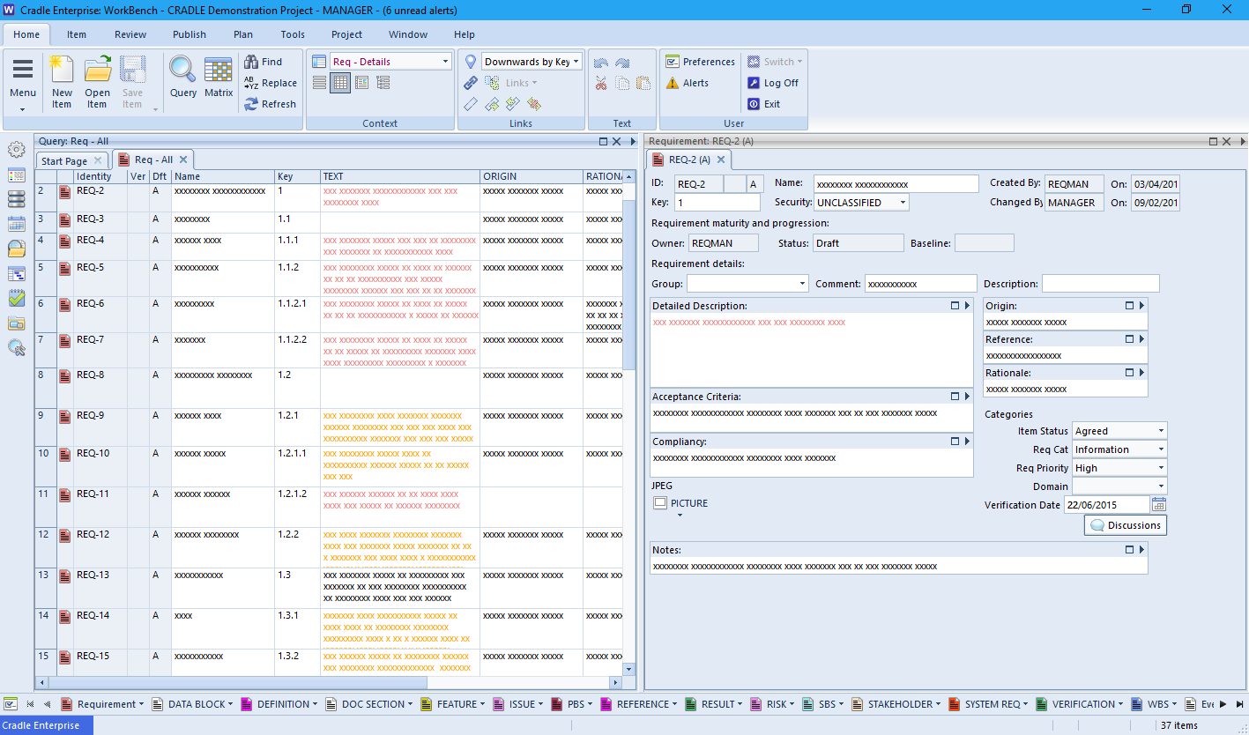Close the Req - All tab
This screenshot has height=735, width=1249.
183,160
